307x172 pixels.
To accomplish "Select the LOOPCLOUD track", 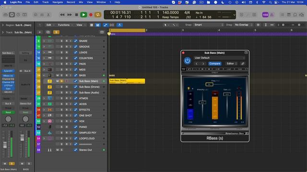I will [x=87, y=139].
